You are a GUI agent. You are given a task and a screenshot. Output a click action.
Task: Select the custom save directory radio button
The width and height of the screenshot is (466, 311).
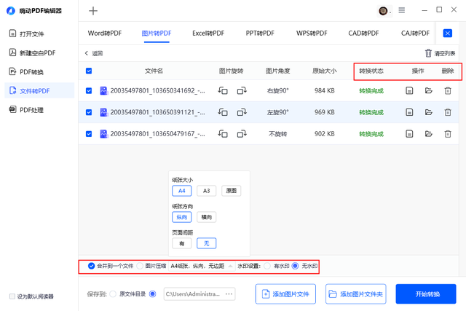pos(152,294)
